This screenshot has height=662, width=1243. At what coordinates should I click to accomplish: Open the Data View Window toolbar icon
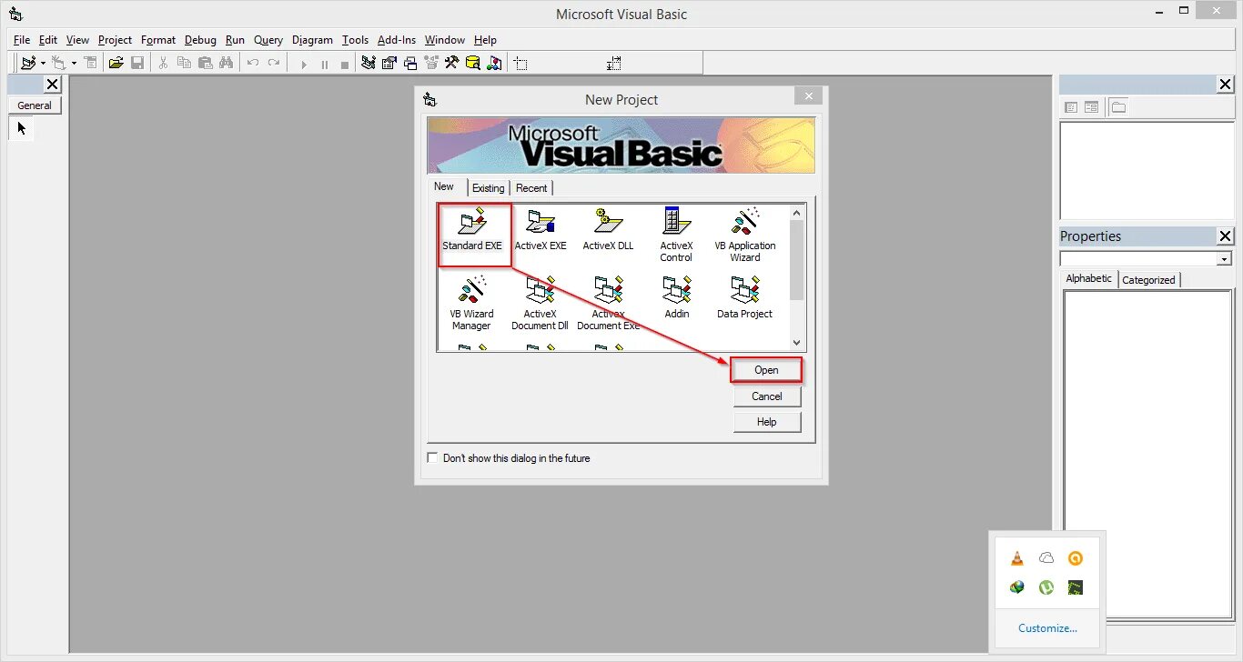(473, 63)
